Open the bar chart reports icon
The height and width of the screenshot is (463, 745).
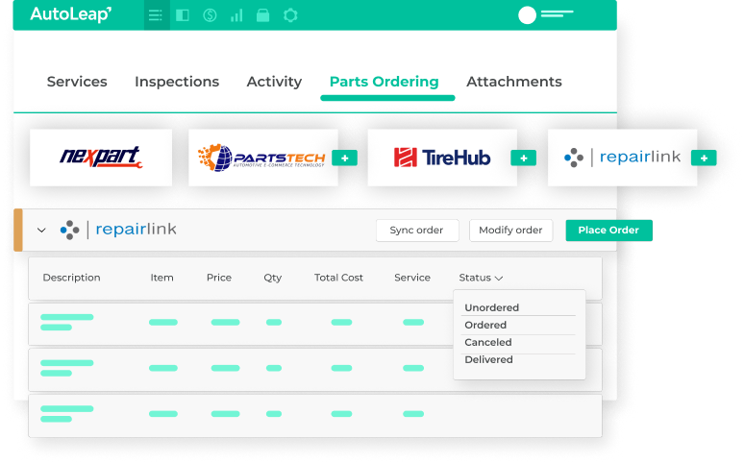point(236,15)
